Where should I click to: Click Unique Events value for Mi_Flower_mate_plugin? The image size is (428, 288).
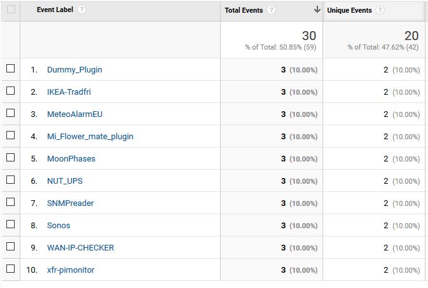pos(385,137)
